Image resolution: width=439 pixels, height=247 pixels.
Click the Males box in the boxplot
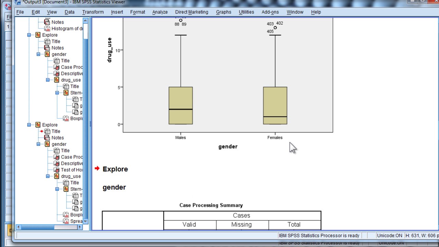[181, 106]
